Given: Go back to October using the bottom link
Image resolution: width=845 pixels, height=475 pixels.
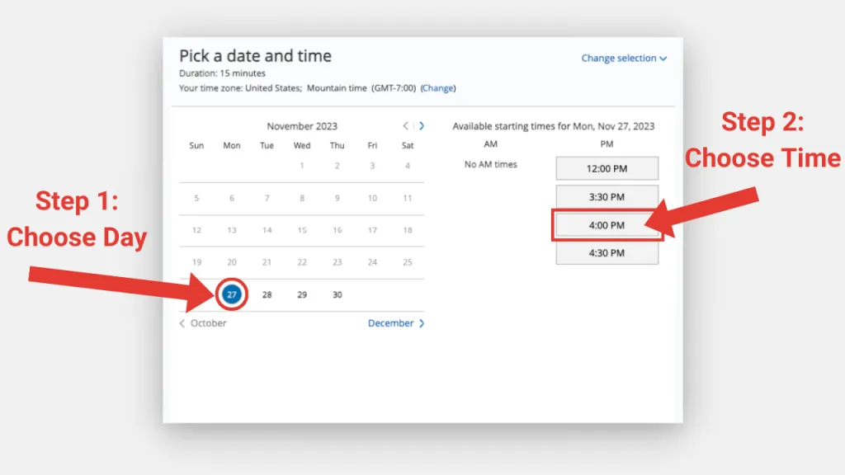Looking at the screenshot, I should pyautogui.click(x=208, y=323).
